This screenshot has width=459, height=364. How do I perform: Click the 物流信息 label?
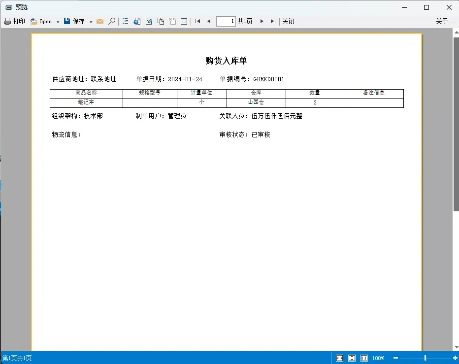tap(66, 134)
